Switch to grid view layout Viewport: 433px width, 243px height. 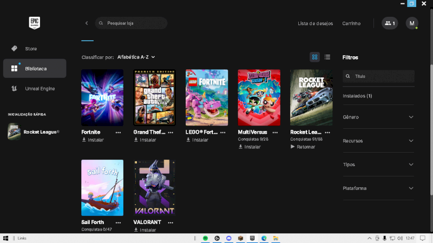[x=314, y=57]
